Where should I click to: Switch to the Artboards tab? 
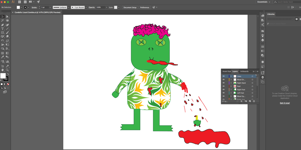point(244,71)
